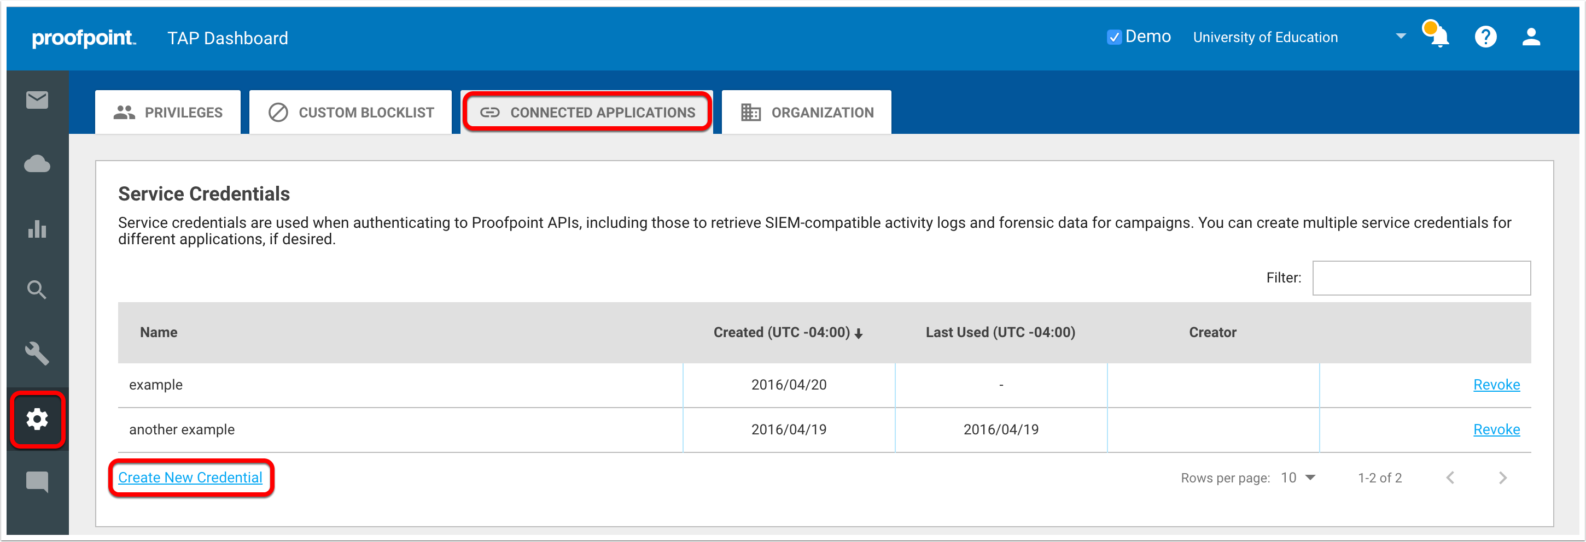The height and width of the screenshot is (542, 1586).
Task: Click the chat bubble feedback icon
Action: coord(37,481)
